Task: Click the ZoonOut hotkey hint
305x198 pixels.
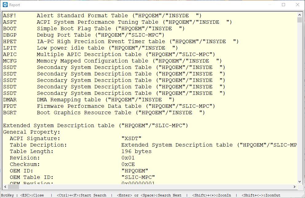Action: coord(261,195)
